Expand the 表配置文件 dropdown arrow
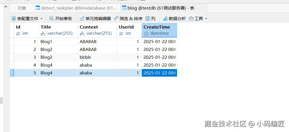The width and height of the screenshot is (289, 132). 42,19
